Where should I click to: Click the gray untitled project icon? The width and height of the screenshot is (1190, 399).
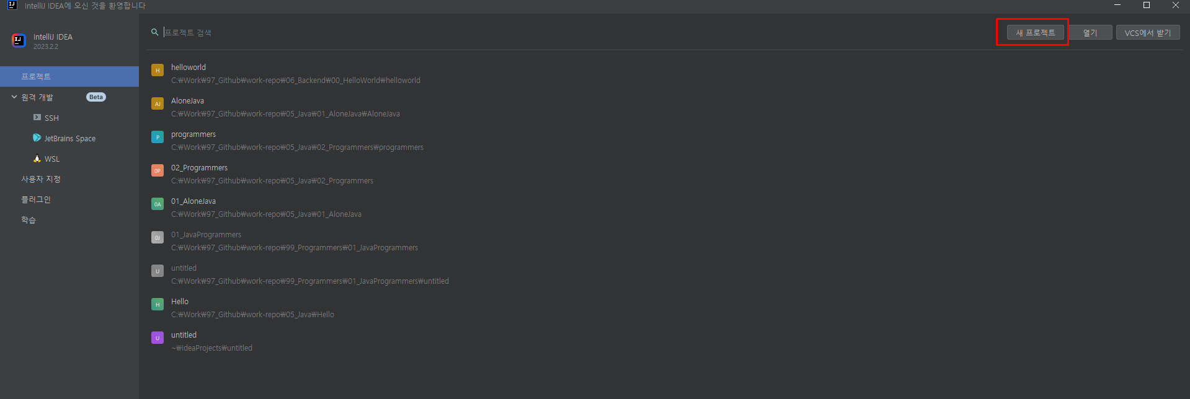pos(158,271)
